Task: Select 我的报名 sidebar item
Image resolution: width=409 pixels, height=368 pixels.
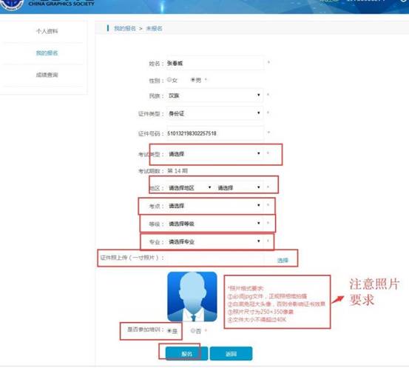Action: tap(47, 53)
